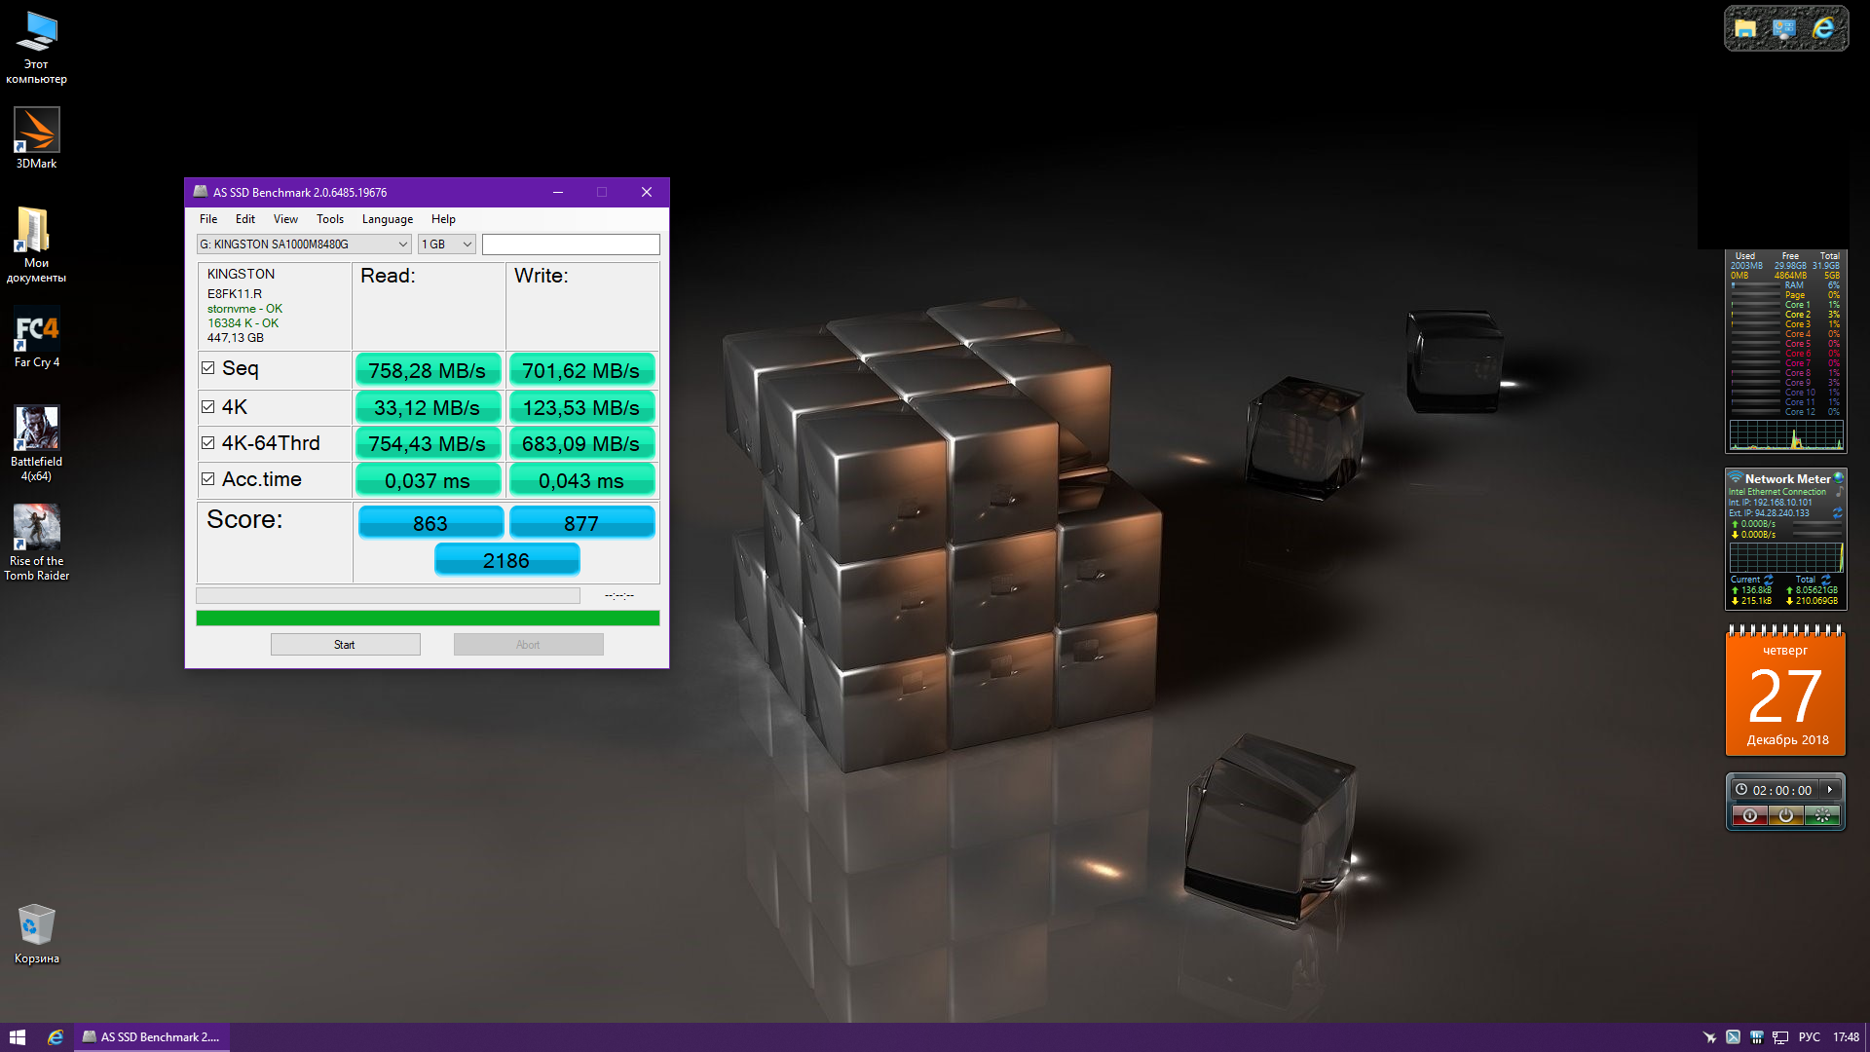Open the Tools menu
This screenshot has height=1052, width=1870.
click(329, 219)
